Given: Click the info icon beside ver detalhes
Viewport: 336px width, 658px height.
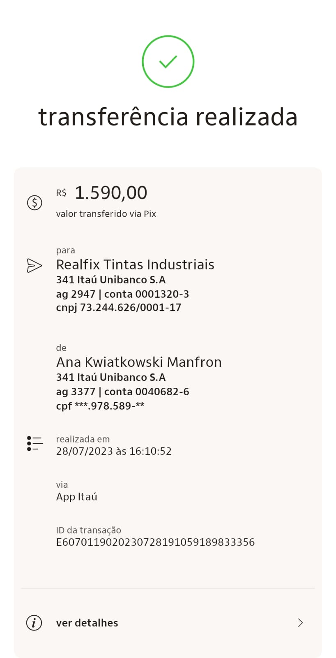Looking at the screenshot, I should [34, 623].
